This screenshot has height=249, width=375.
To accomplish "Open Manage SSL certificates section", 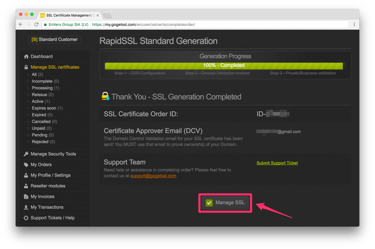I will (55, 67).
